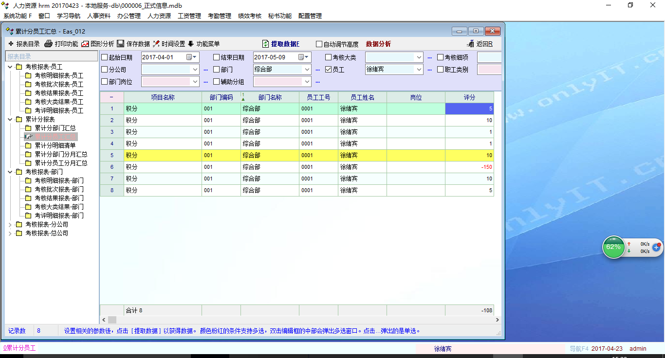
Task: Click the 返回 return icon
Action: 470,44
